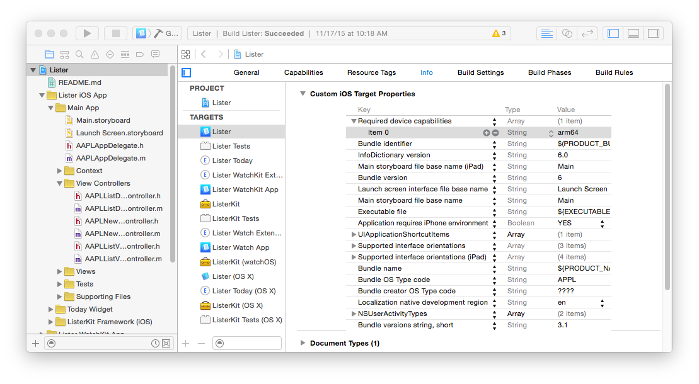Click the Run (play) button
Screen dimensions: 699x384
pos(87,33)
